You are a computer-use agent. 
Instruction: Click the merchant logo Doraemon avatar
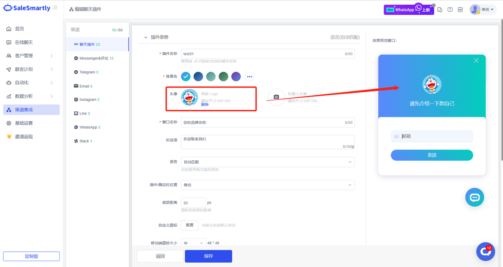[189, 97]
